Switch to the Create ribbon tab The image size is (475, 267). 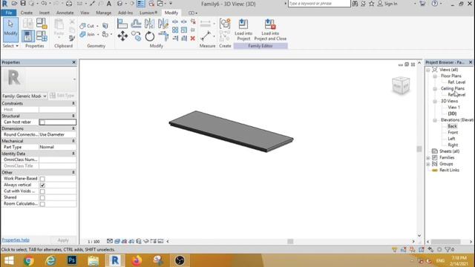tap(27, 13)
